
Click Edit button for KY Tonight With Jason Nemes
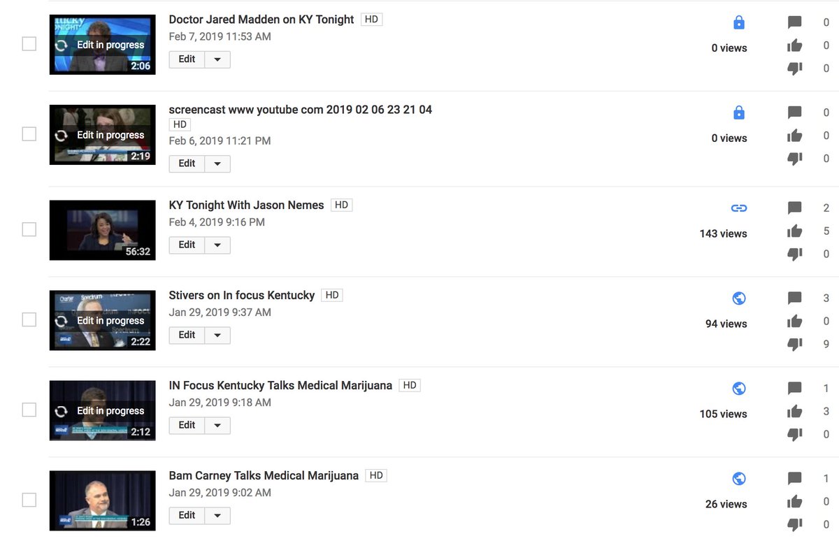point(187,245)
